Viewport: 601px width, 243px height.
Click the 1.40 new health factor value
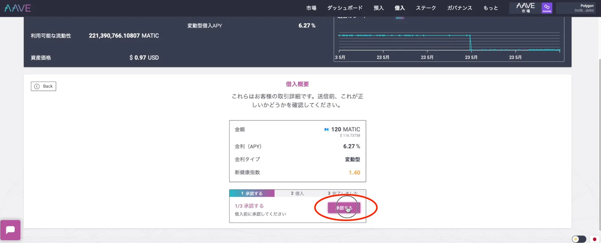click(354, 172)
